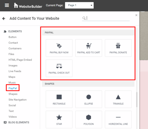Image resolution: width=148 pixels, height=129 pixels.
Task: Insert a Star shape
Action: click(x=59, y=119)
